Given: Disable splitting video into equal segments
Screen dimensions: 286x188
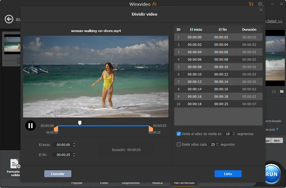Looking at the screenshot, I should point(179,134).
